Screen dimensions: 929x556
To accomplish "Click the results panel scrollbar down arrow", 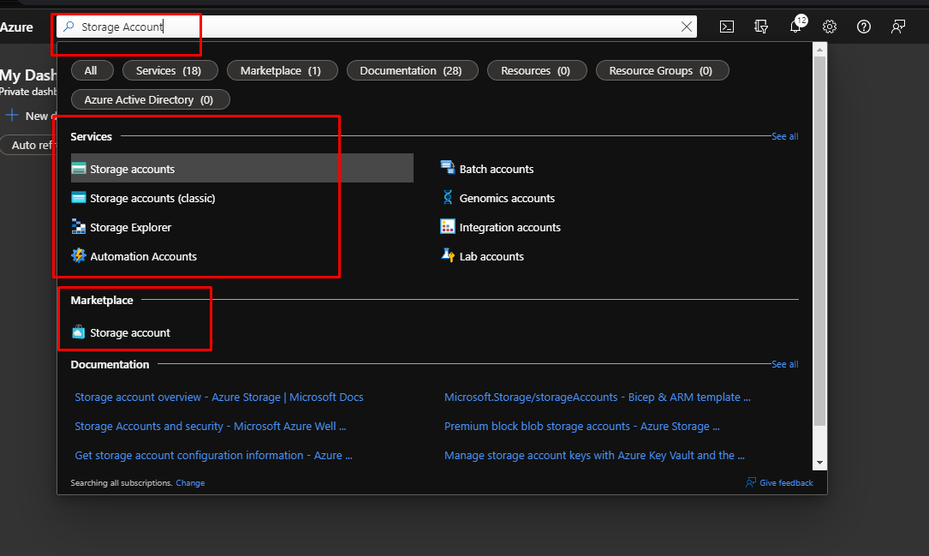I will 819,463.
